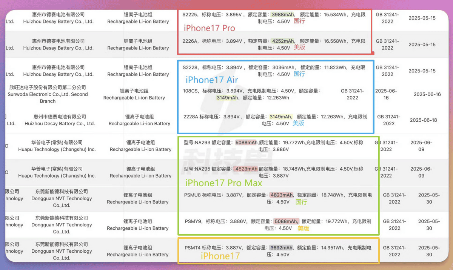The image size is (453, 270).
Task: Click the model number "PSMT4"
Action: (193, 248)
